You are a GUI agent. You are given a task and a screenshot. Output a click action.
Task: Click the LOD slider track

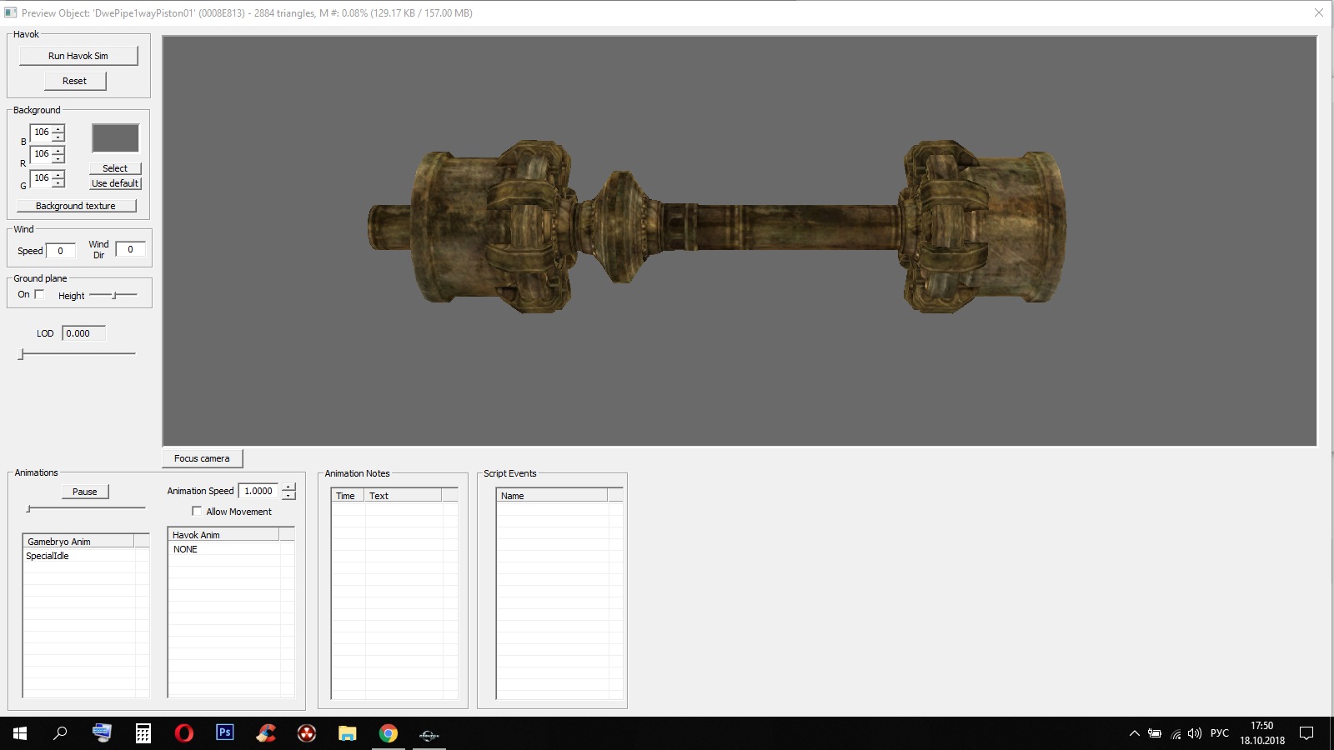[77, 354]
